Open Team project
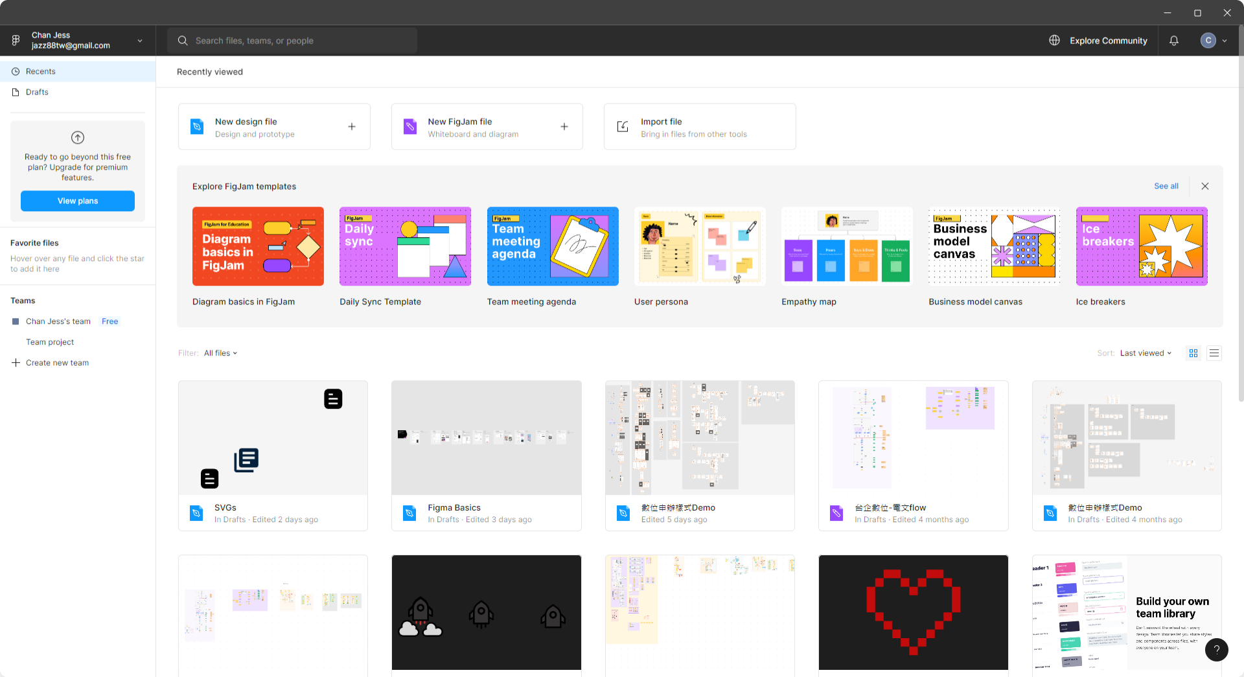The image size is (1244, 677). (50, 342)
